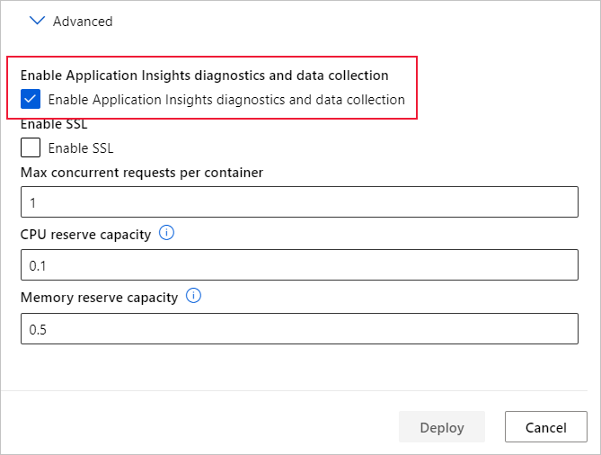Image resolution: width=601 pixels, height=455 pixels.
Task: Click the Max concurrent requests per container label
Action: coord(142,173)
